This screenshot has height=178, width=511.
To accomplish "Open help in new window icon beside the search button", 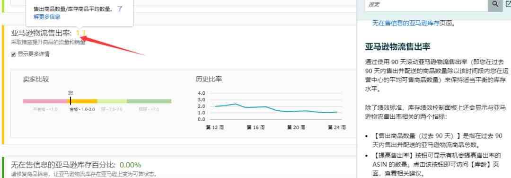I will (508, 4).
